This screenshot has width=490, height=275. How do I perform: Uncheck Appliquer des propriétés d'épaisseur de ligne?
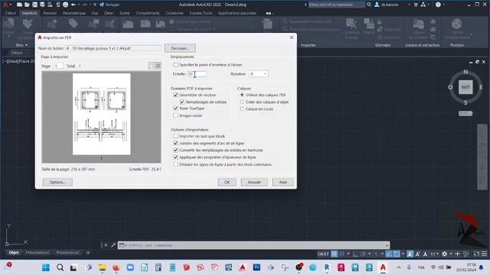[x=175, y=157]
